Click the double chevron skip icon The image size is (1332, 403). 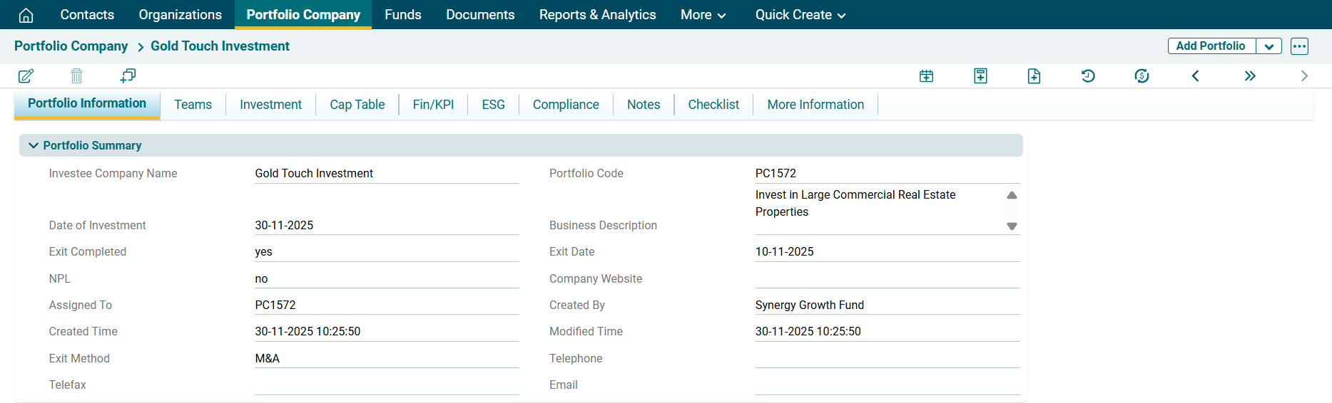(1250, 76)
